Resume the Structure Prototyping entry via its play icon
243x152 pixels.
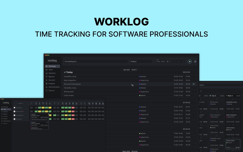tap(194, 84)
